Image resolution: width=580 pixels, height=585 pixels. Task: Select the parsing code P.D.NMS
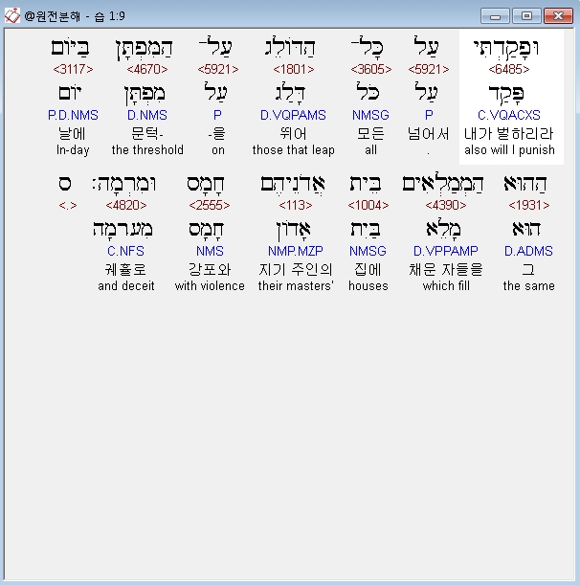pos(73,115)
